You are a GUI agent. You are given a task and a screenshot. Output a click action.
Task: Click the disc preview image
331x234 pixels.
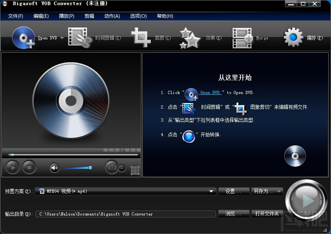pyautogui.click(x=71, y=101)
